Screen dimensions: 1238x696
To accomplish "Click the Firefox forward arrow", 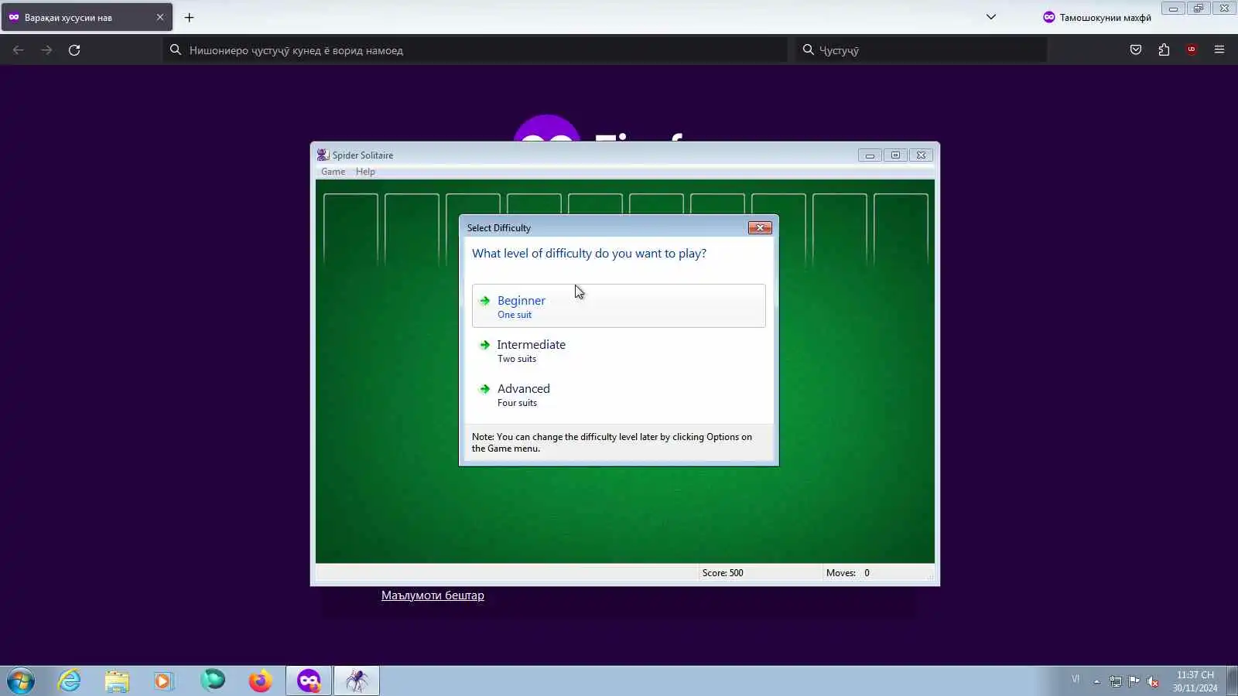I will pyautogui.click(x=46, y=50).
